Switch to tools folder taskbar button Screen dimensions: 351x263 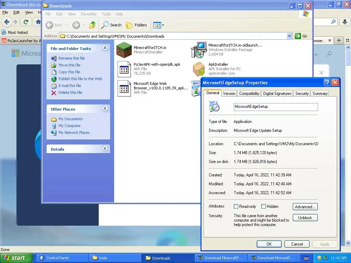(115, 258)
